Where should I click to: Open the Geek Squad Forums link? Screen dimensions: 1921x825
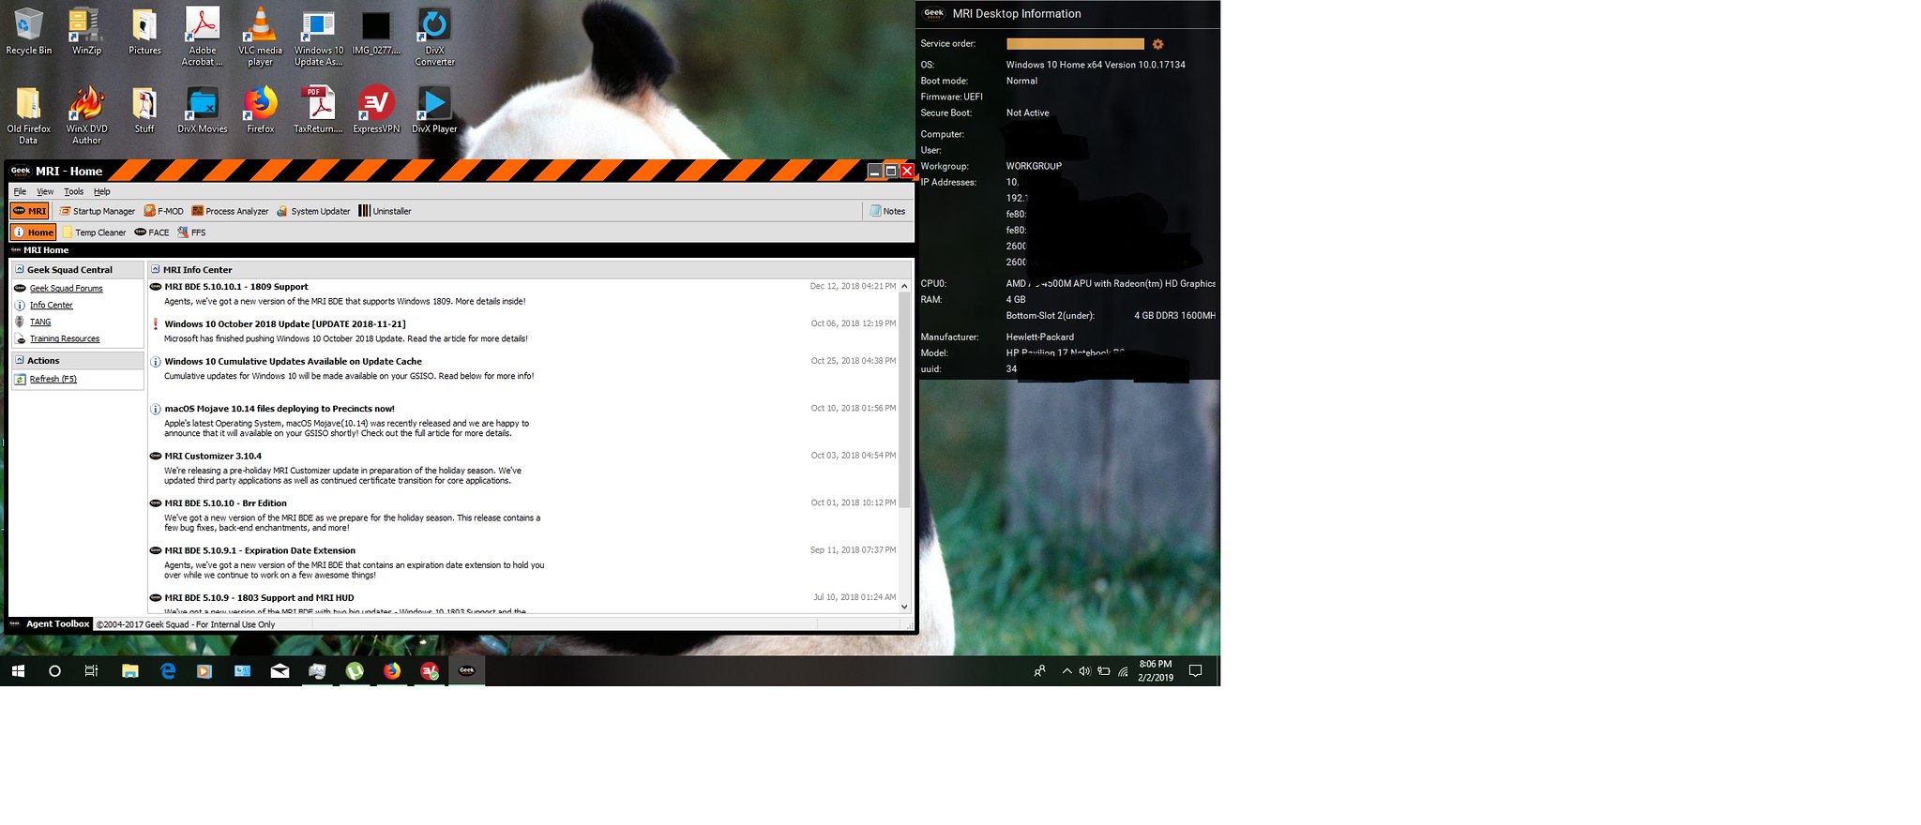pos(66,289)
